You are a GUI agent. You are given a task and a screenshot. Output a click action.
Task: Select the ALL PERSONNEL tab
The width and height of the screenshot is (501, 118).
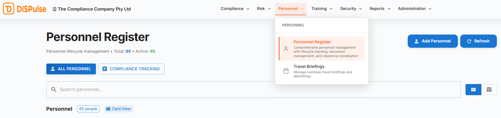point(71,69)
